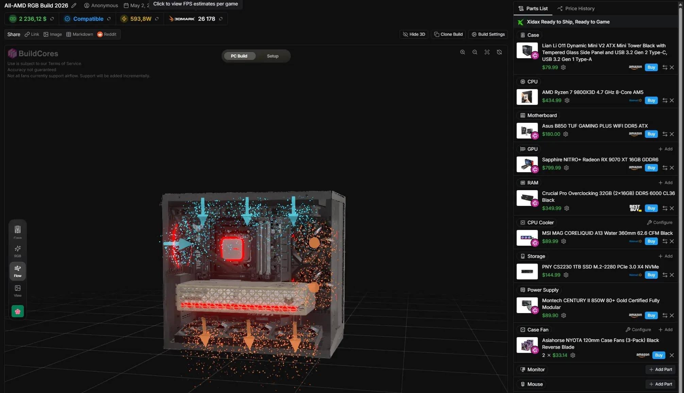Share the build to Reddit

(x=107, y=34)
